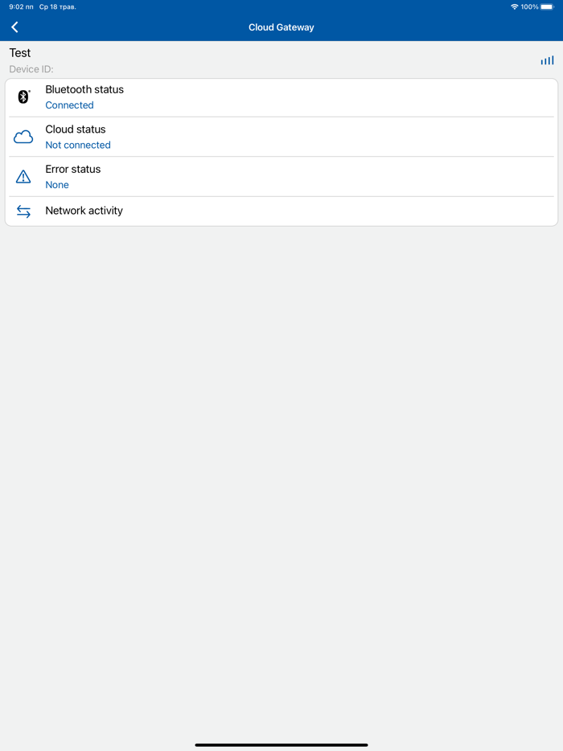Tap the Bluetooth icon
This screenshot has height=751, width=563.
point(23,97)
